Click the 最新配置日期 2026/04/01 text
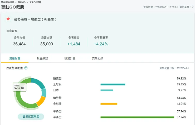 click(x=174, y=68)
